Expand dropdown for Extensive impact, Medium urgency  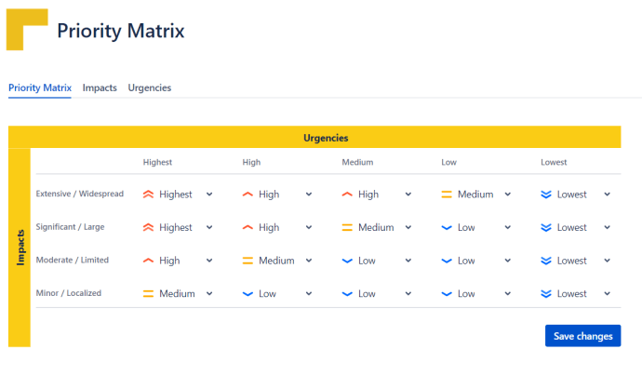point(408,195)
